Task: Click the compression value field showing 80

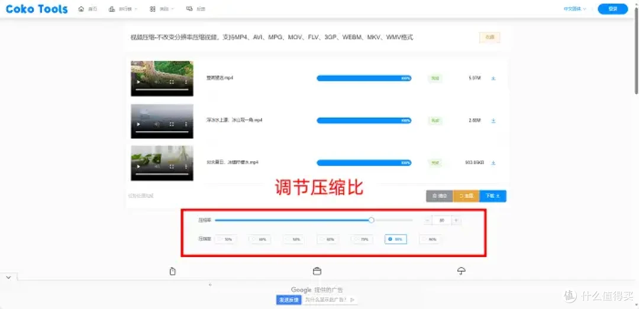Action: tap(442, 220)
